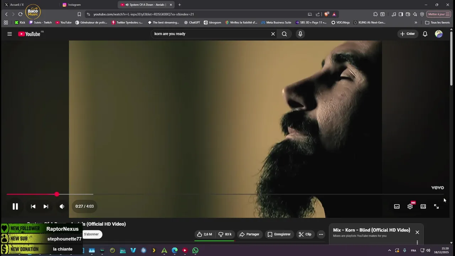Bookmark this page icon
455x256 pixels.
pos(79,14)
